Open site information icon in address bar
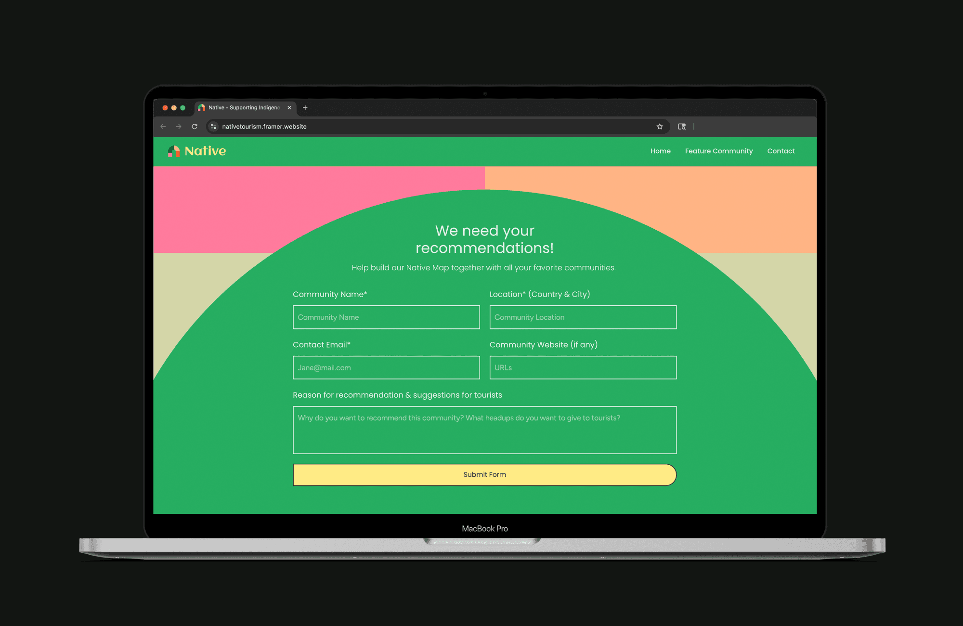This screenshot has width=963, height=626. [213, 127]
